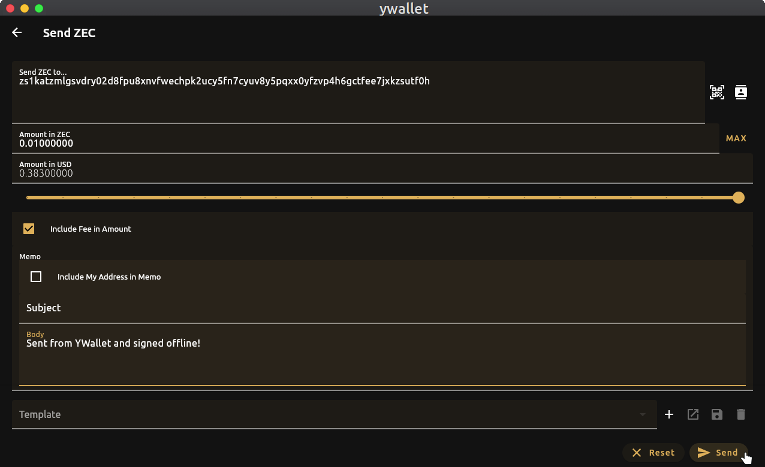
Task: Save the template with floppy icon
Action: pos(717,414)
